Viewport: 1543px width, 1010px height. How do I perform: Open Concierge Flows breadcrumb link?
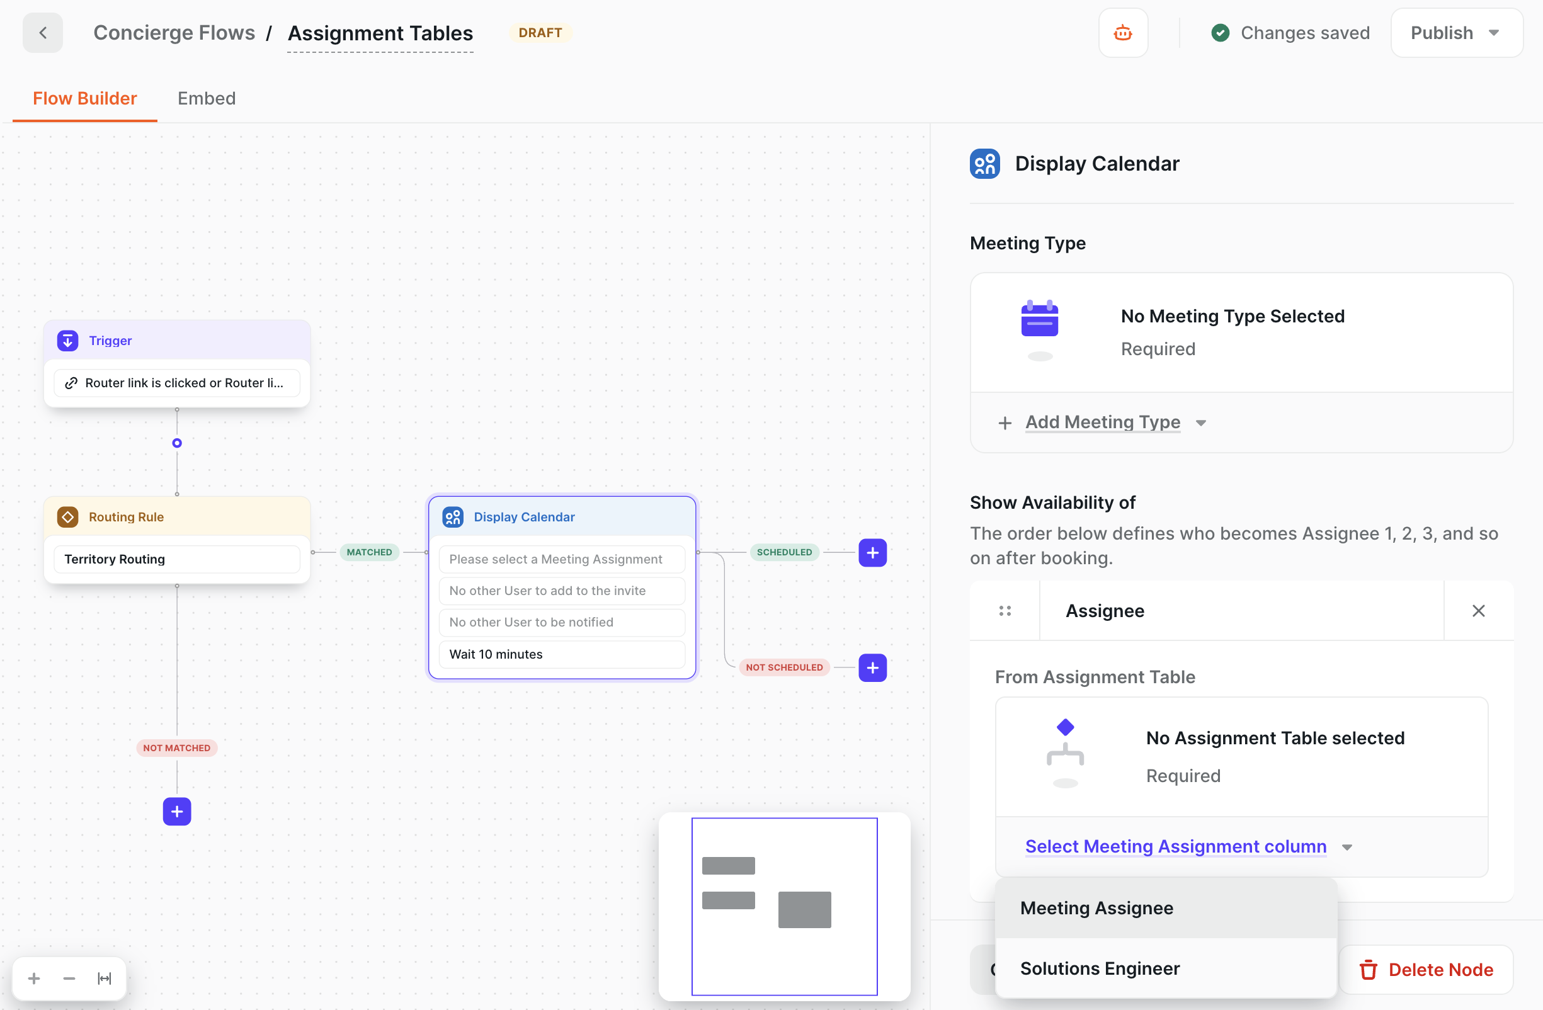pyautogui.click(x=174, y=33)
